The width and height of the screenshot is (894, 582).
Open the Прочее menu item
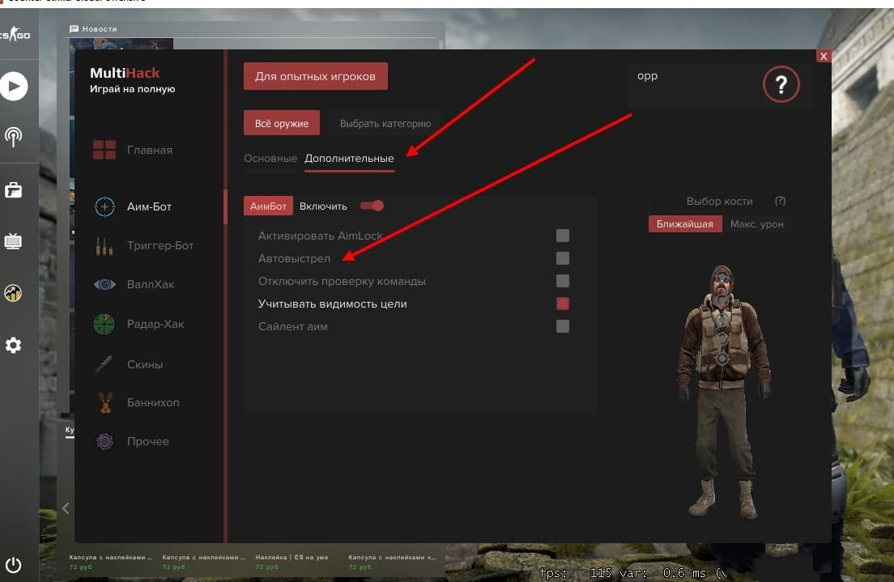coord(147,441)
